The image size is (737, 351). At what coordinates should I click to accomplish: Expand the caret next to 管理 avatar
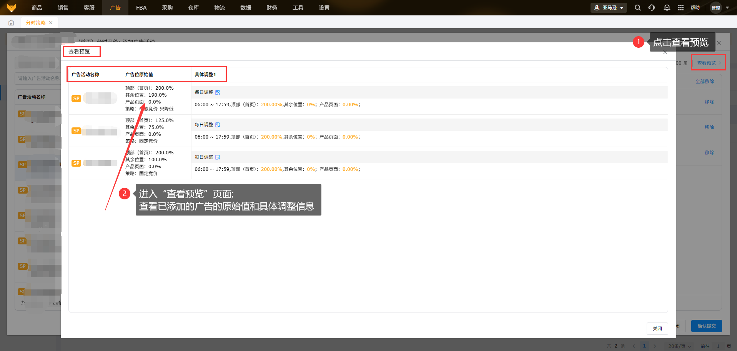tap(727, 8)
